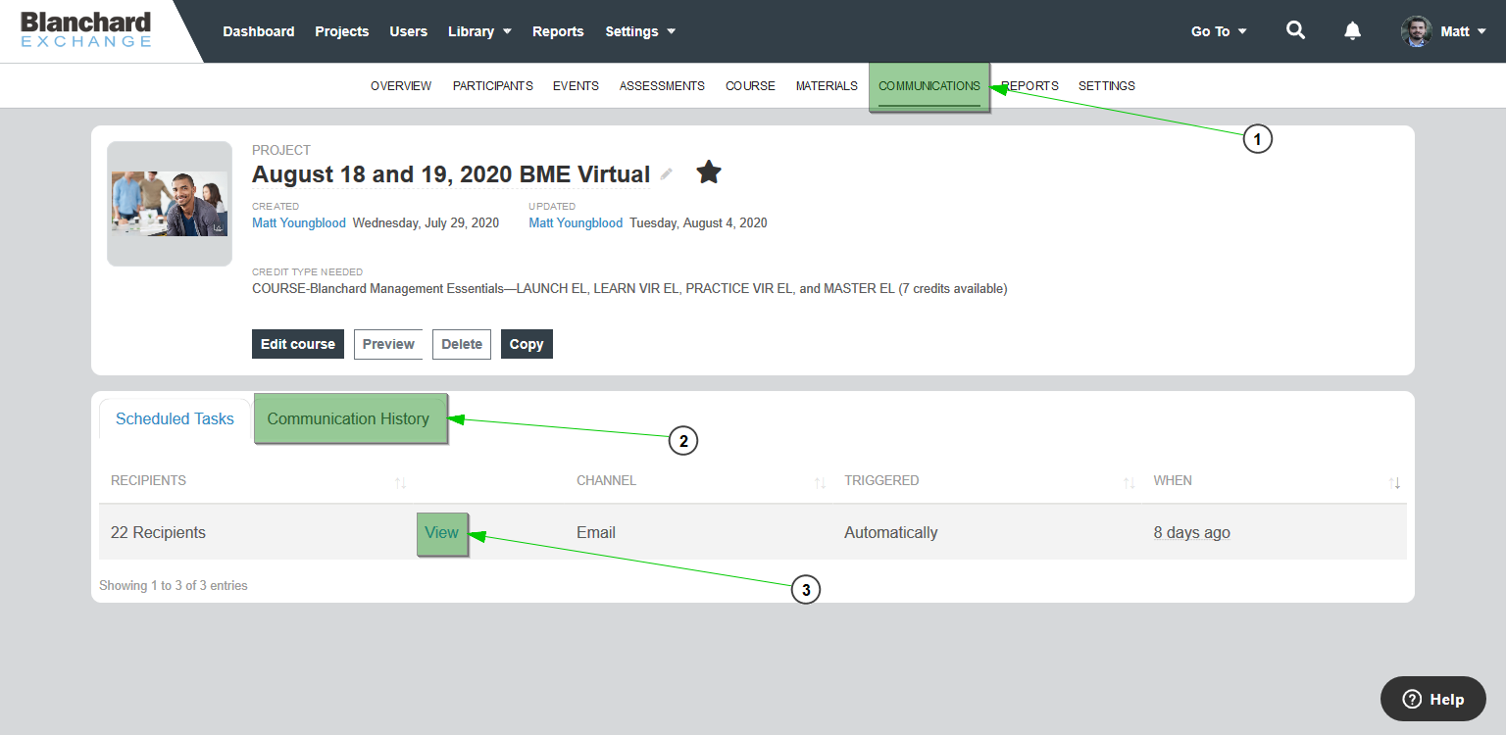Open notifications bell icon
1506x735 pixels.
point(1352,30)
